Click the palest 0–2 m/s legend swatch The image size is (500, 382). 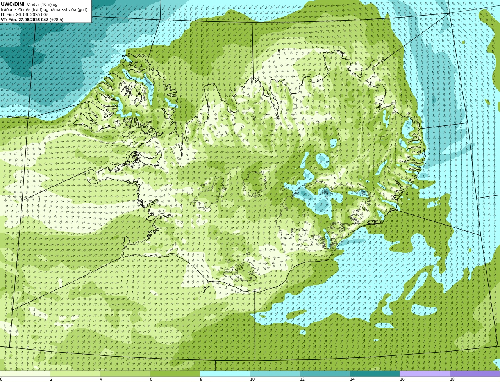click(x=25, y=373)
